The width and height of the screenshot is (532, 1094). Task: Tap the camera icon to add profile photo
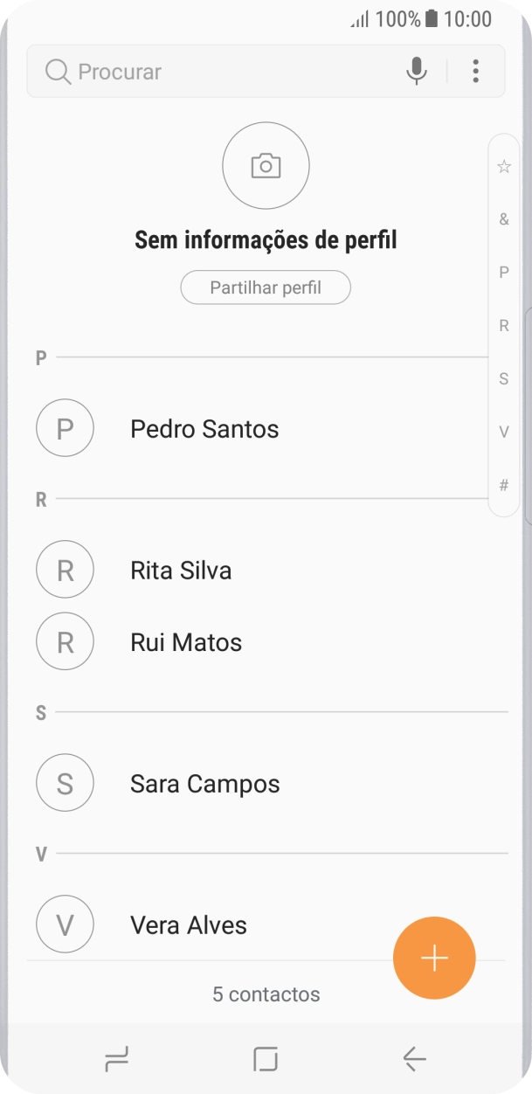point(266,166)
